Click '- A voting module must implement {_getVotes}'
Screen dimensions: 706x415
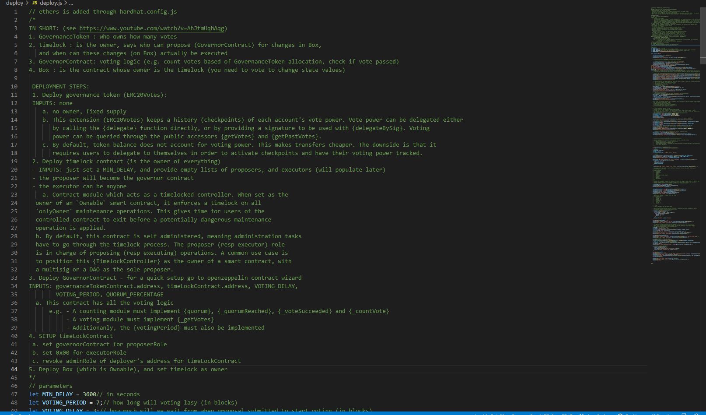140,319
